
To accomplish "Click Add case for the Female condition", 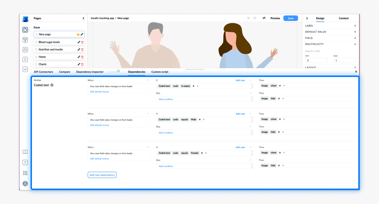I will [x=240, y=147].
